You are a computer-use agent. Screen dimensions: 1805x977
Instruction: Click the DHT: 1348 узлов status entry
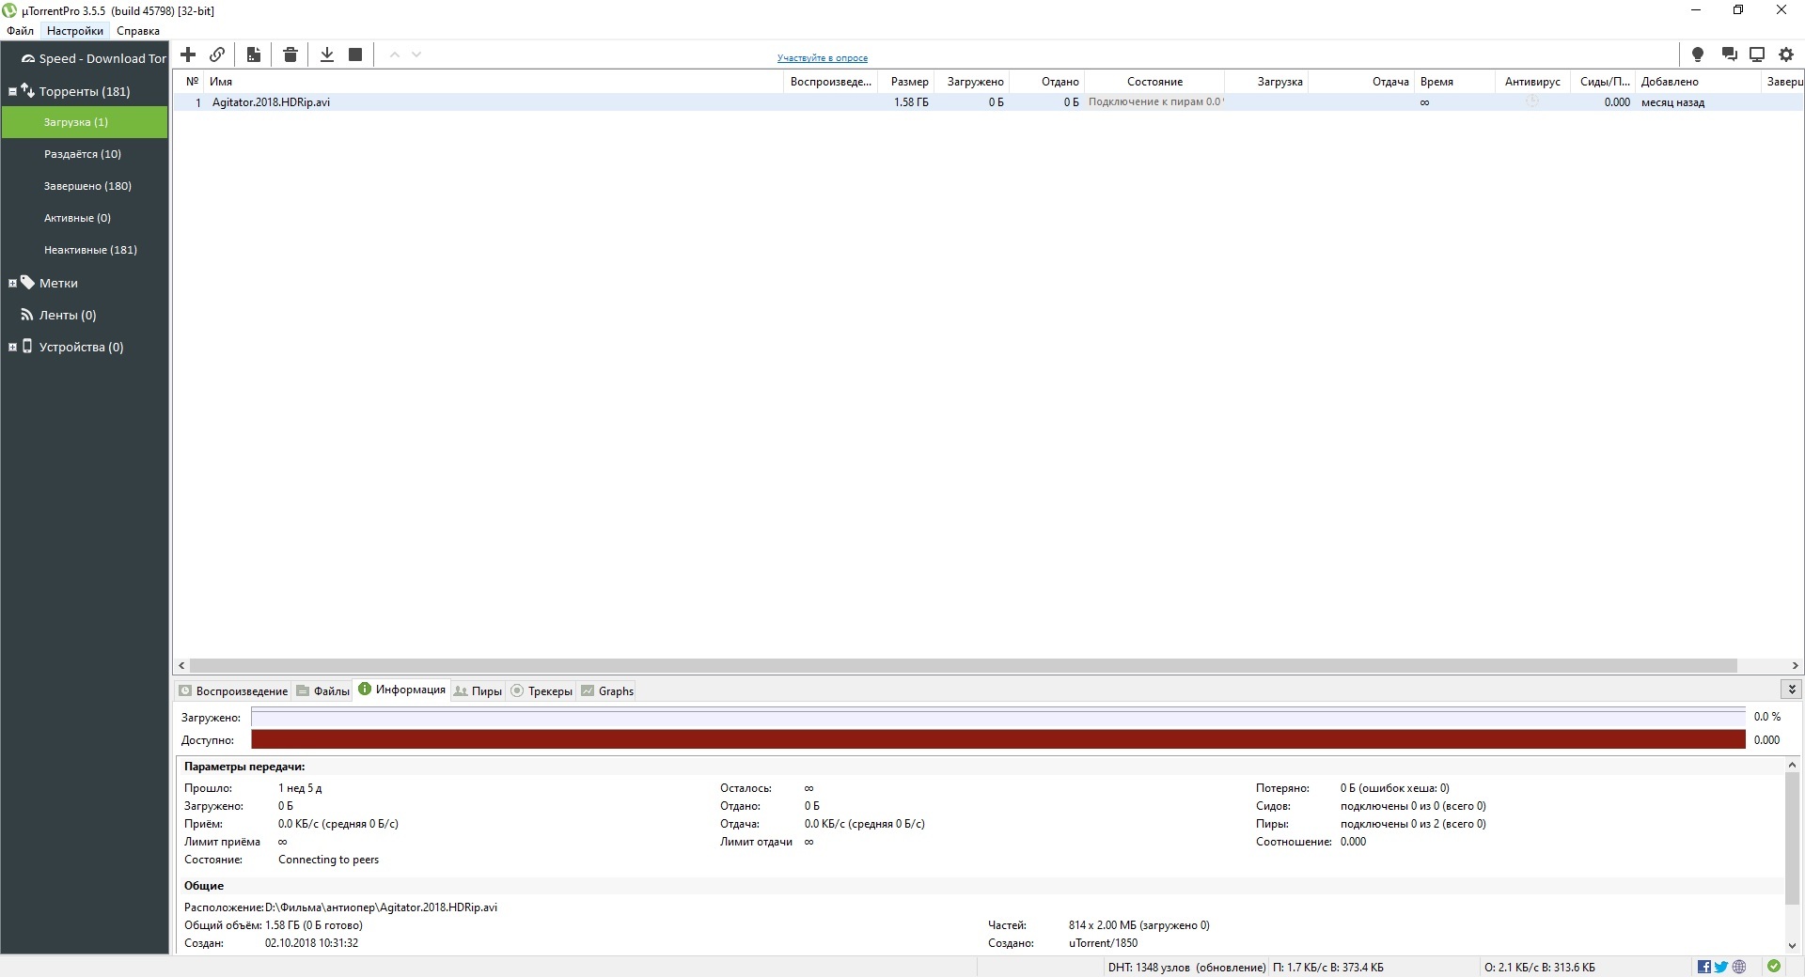[x=1186, y=967]
